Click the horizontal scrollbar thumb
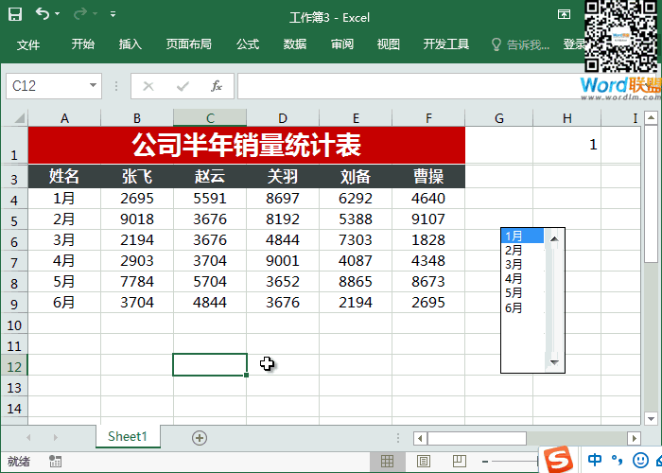This screenshot has width=662, height=473. click(x=477, y=438)
